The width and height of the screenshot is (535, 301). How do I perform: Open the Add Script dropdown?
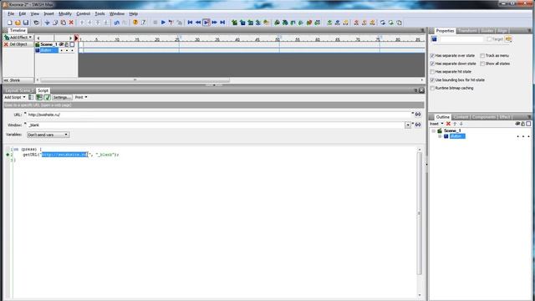15,98
